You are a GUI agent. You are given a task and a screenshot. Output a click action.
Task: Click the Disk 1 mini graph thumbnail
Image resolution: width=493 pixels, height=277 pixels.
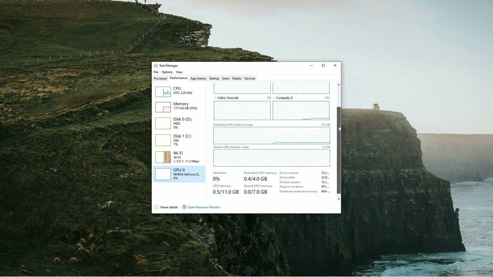(x=163, y=140)
